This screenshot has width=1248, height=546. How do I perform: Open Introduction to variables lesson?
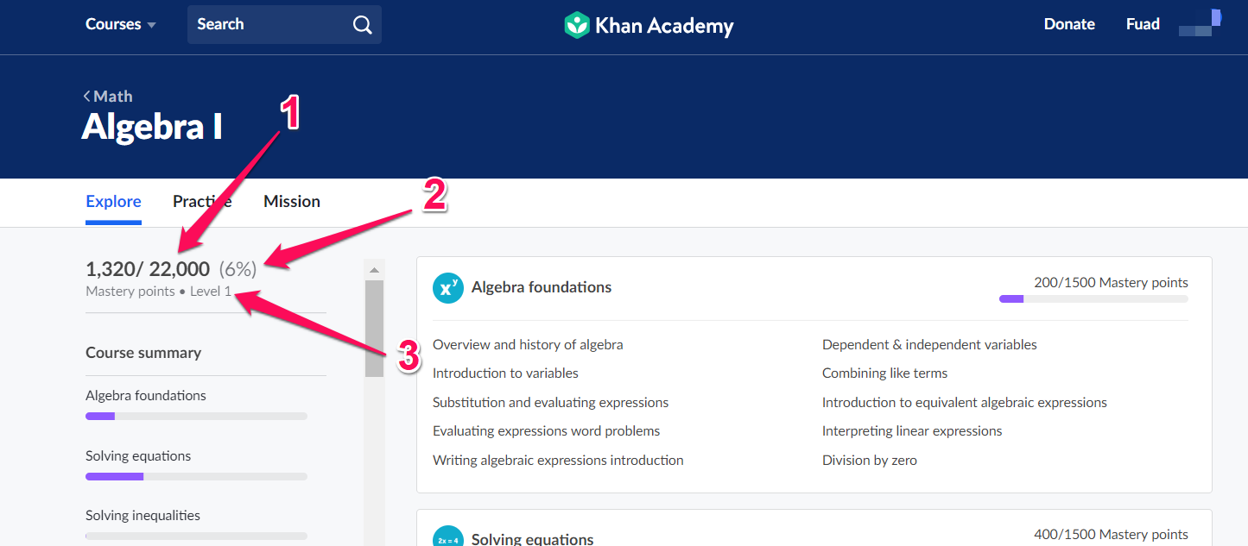click(x=505, y=373)
